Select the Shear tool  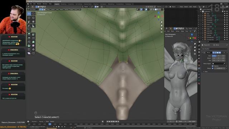pos(29,53)
